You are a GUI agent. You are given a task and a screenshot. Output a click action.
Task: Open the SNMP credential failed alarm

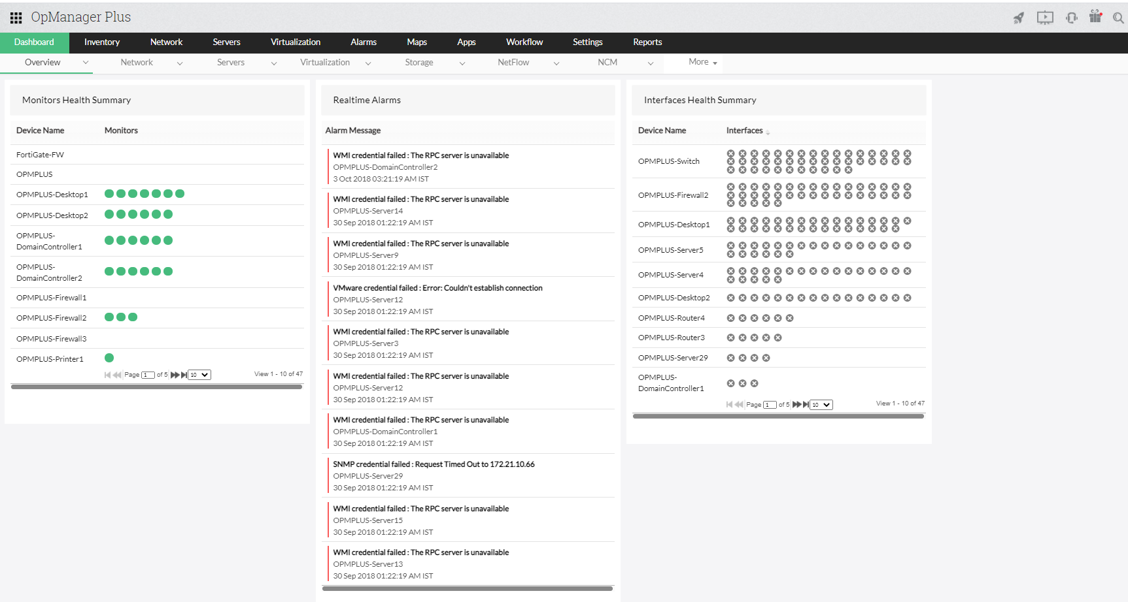434,464
